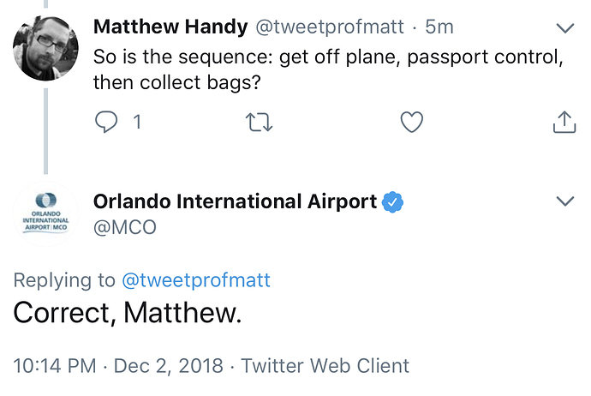Open the 5m timestamp of the tweet
The height and width of the screenshot is (396, 591).
(x=439, y=27)
